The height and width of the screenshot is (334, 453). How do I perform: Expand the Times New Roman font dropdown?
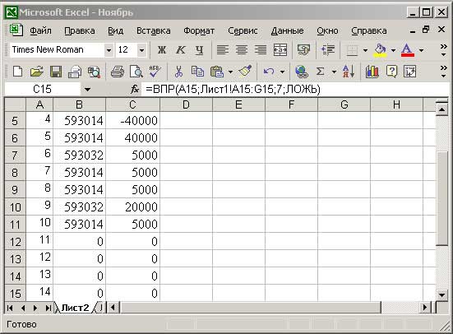(x=109, y=50)
